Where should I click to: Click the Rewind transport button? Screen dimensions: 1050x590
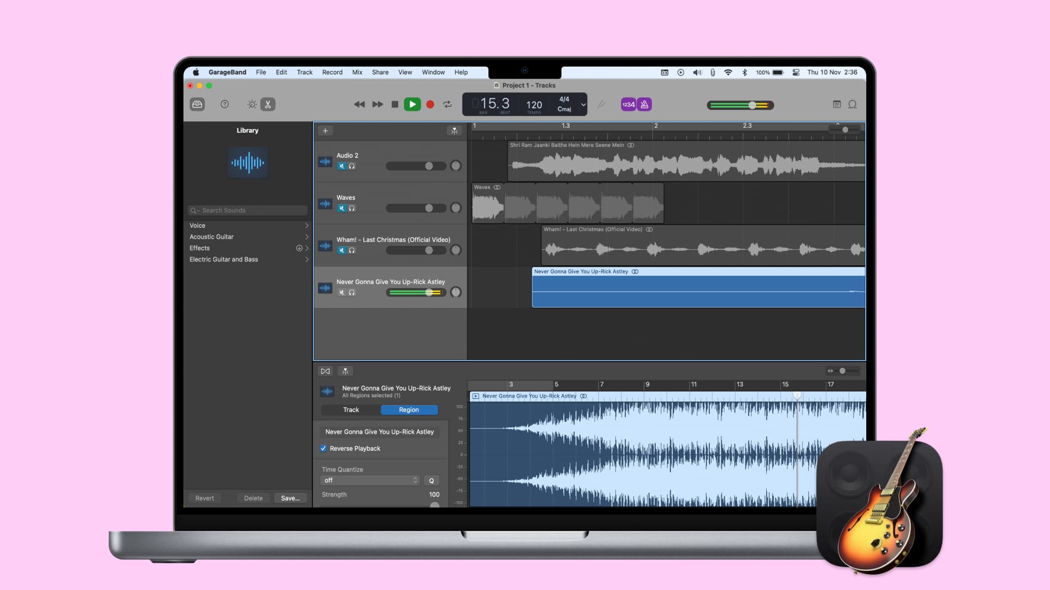(x=359, y=104)
